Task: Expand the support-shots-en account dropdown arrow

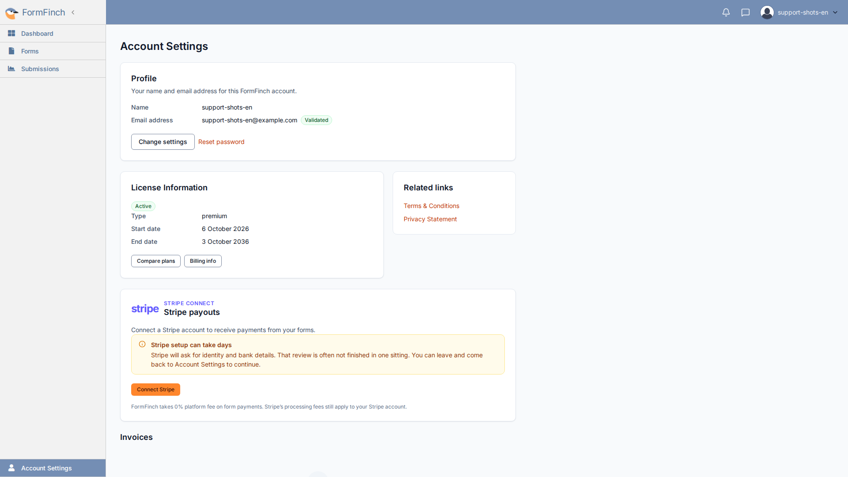Action: click(x=835, y=12)
